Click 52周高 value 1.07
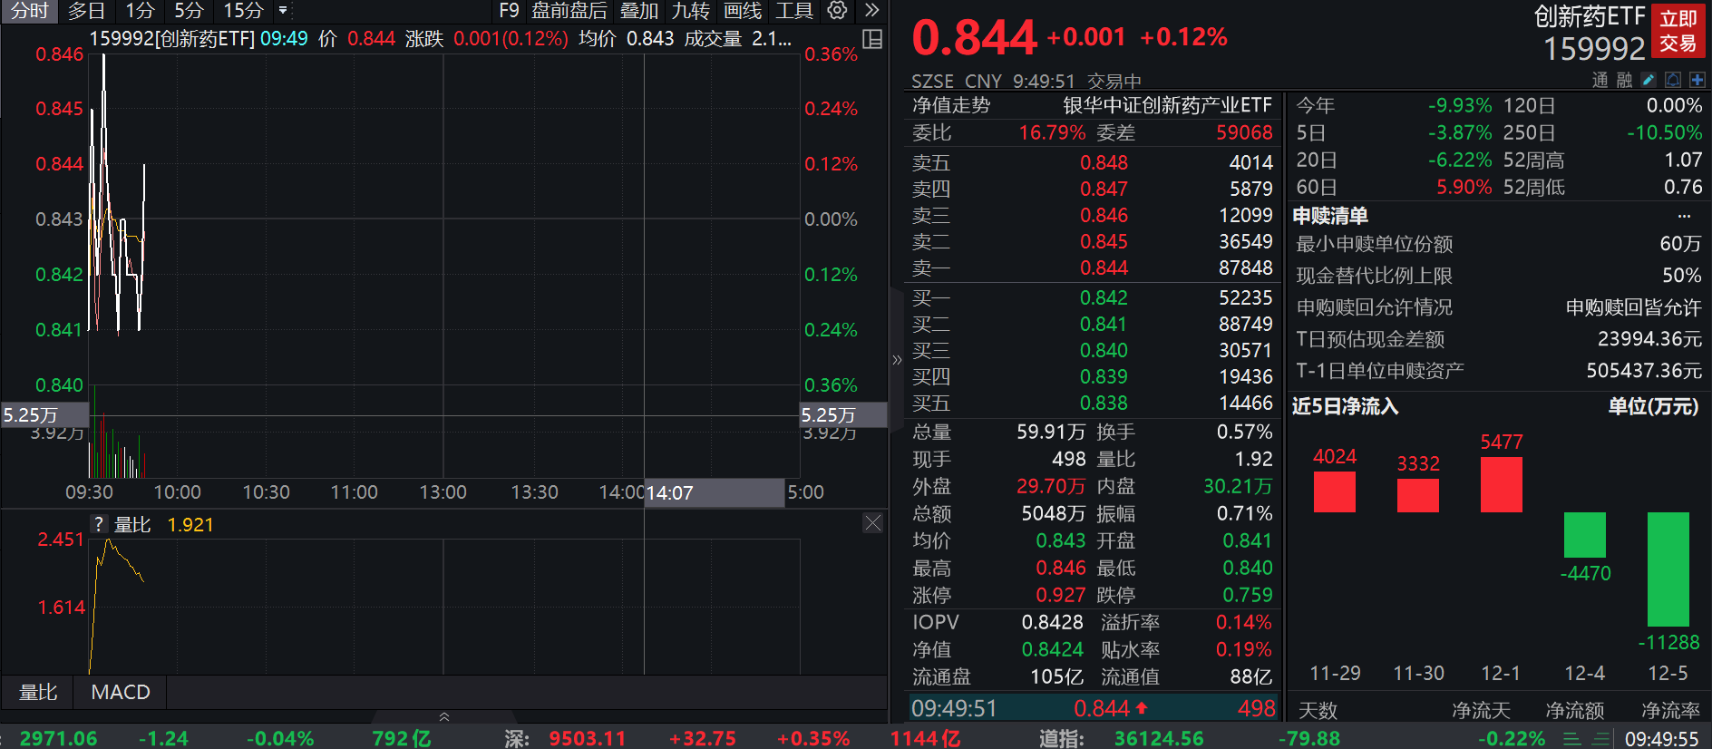1712x749 pixels. [x=1683, y=160]
